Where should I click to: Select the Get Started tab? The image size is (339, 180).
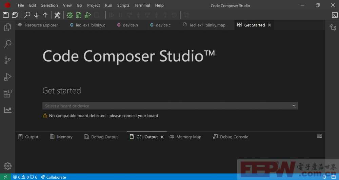click(254, 25)
